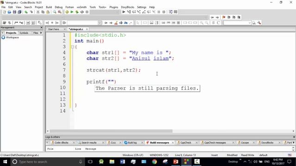Toggle source mode S icon
This screenshot has height=166, width=296.
point(213,23)
